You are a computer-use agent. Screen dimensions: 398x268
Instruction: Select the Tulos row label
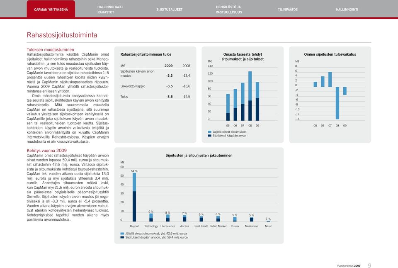[124, 97]
